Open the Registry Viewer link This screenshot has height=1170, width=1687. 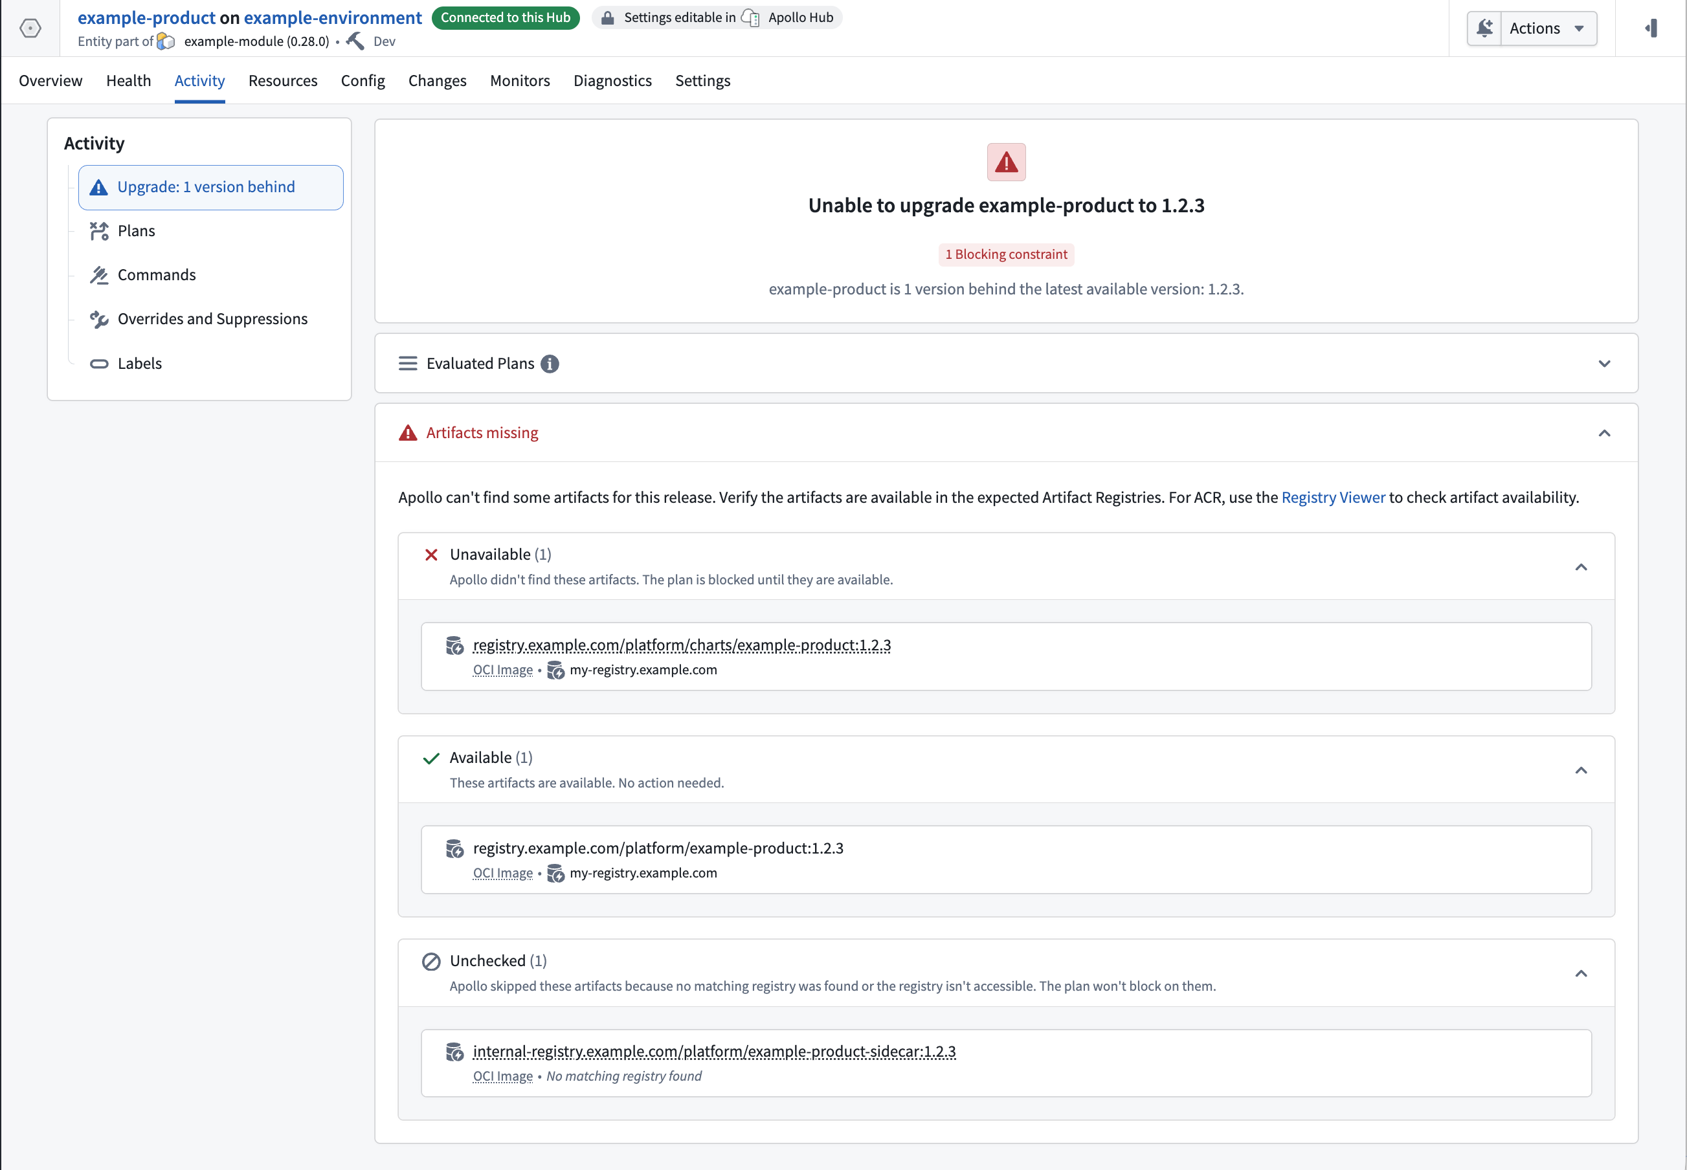click(x=1333, y=497)
